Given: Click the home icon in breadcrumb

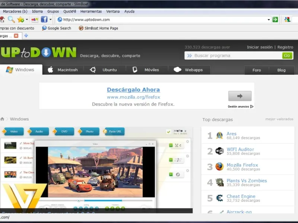Looking at the screenshot, I should click(x=2, y=119).
